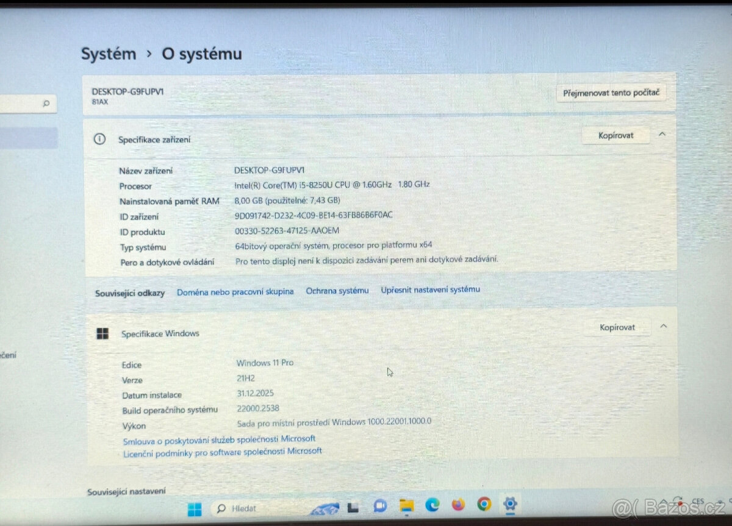This screenshot has width=732, height=526.
Task: Click the info icon beside Specifikace zařízení
Action: click(x=99, y=139)
